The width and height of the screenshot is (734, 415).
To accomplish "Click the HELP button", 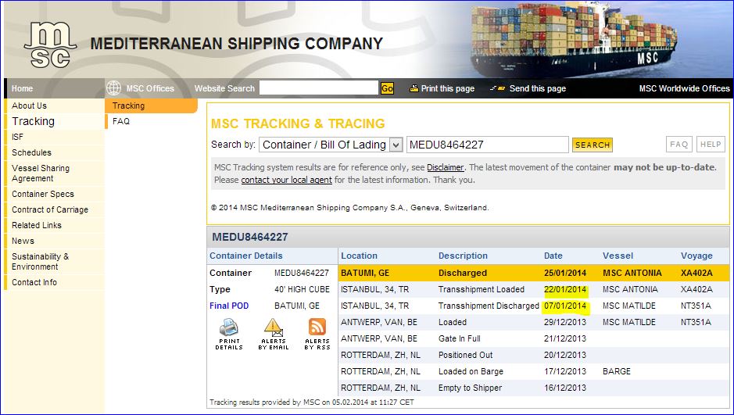I will (711, 145).
